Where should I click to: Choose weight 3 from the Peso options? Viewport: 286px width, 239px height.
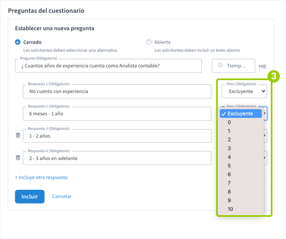point(229,148)
